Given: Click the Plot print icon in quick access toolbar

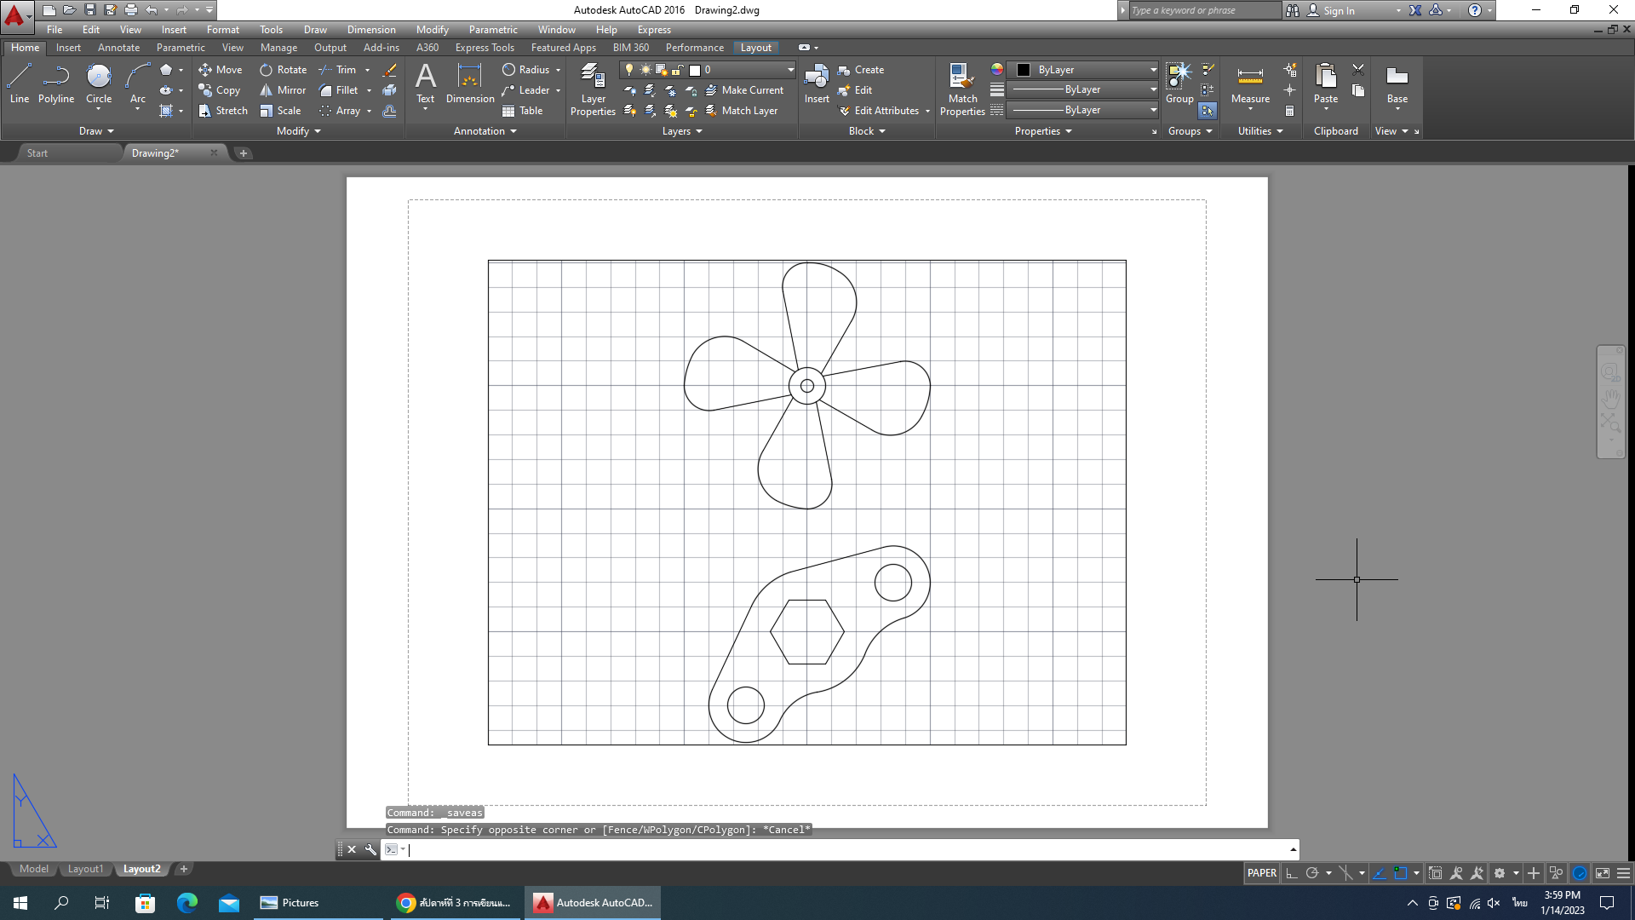Looking at the screenshot, I should point(130,10).
